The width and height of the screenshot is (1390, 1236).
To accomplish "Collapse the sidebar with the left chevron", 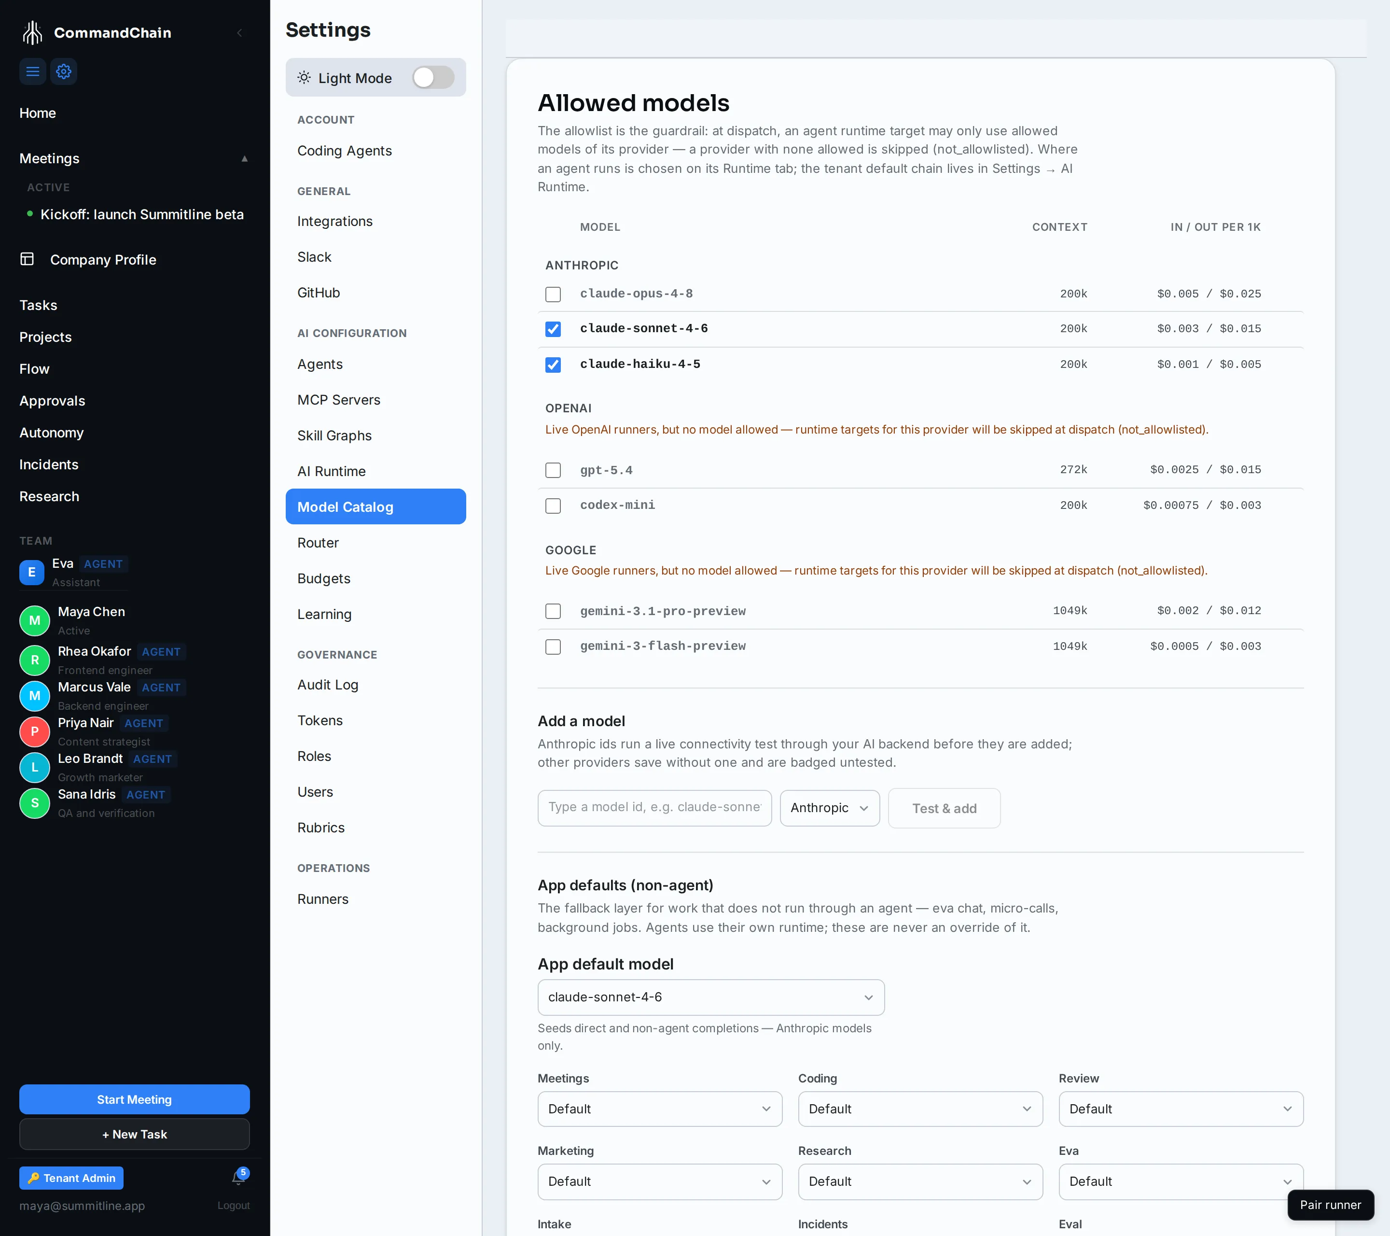I will 239,33.
